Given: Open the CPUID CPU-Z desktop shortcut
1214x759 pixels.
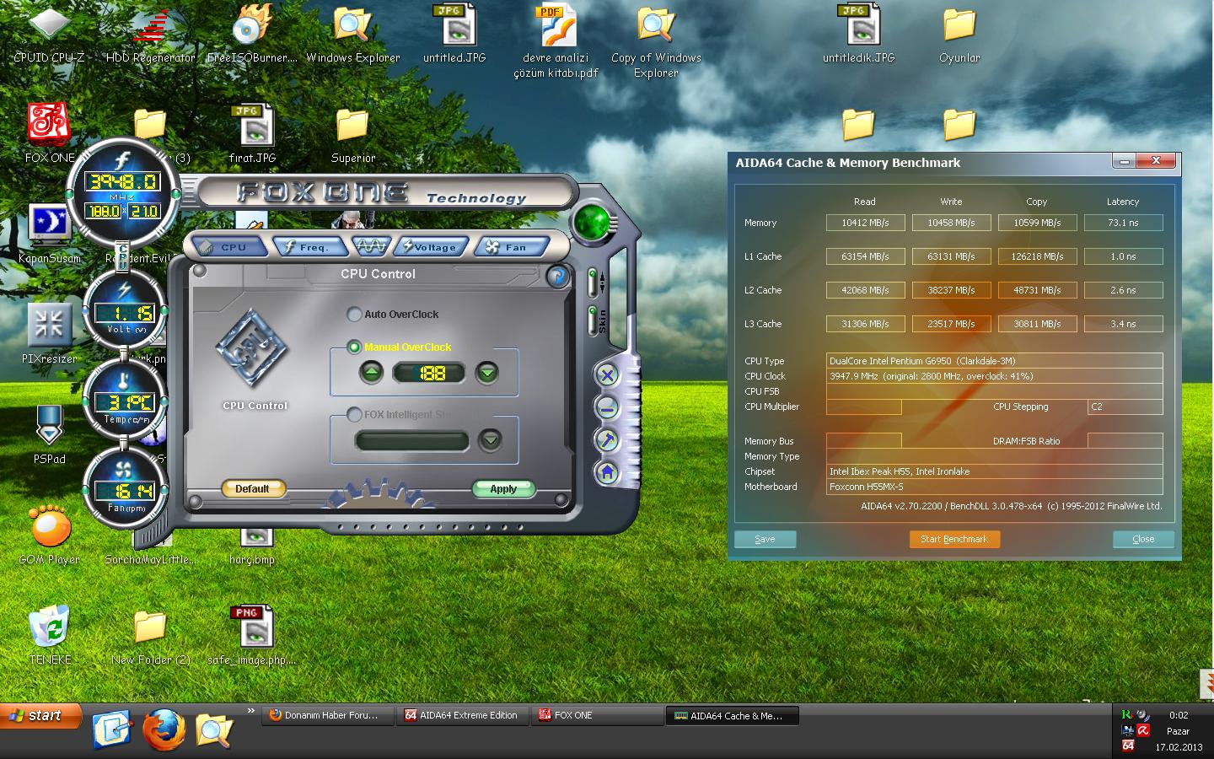Looking at the screenshot, I should pyautogui.click(x=49, y=34).
